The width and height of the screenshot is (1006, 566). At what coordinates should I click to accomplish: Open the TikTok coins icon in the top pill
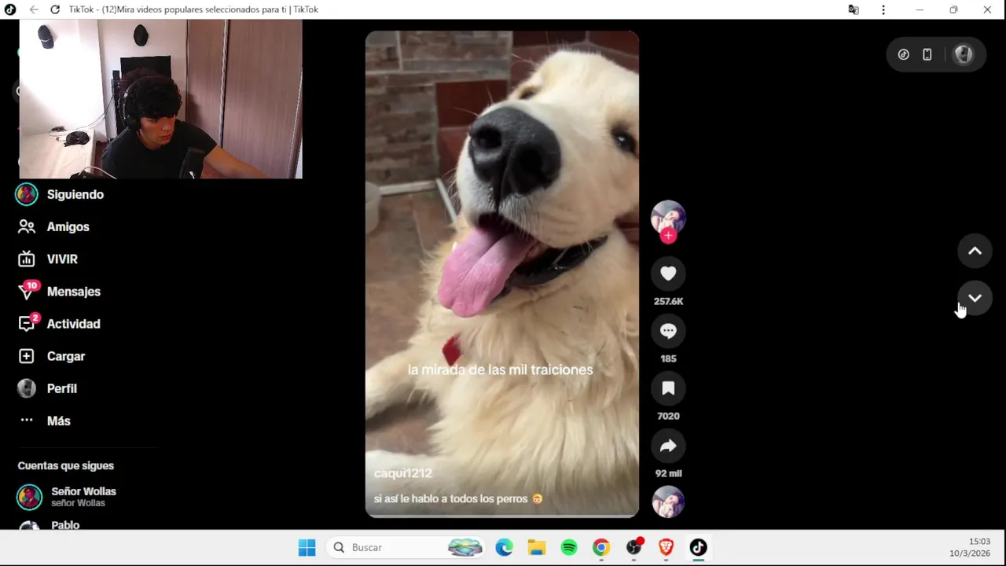[x=904, y=54]
